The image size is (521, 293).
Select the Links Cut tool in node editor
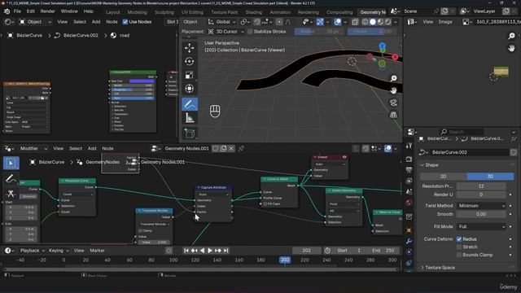11,194
